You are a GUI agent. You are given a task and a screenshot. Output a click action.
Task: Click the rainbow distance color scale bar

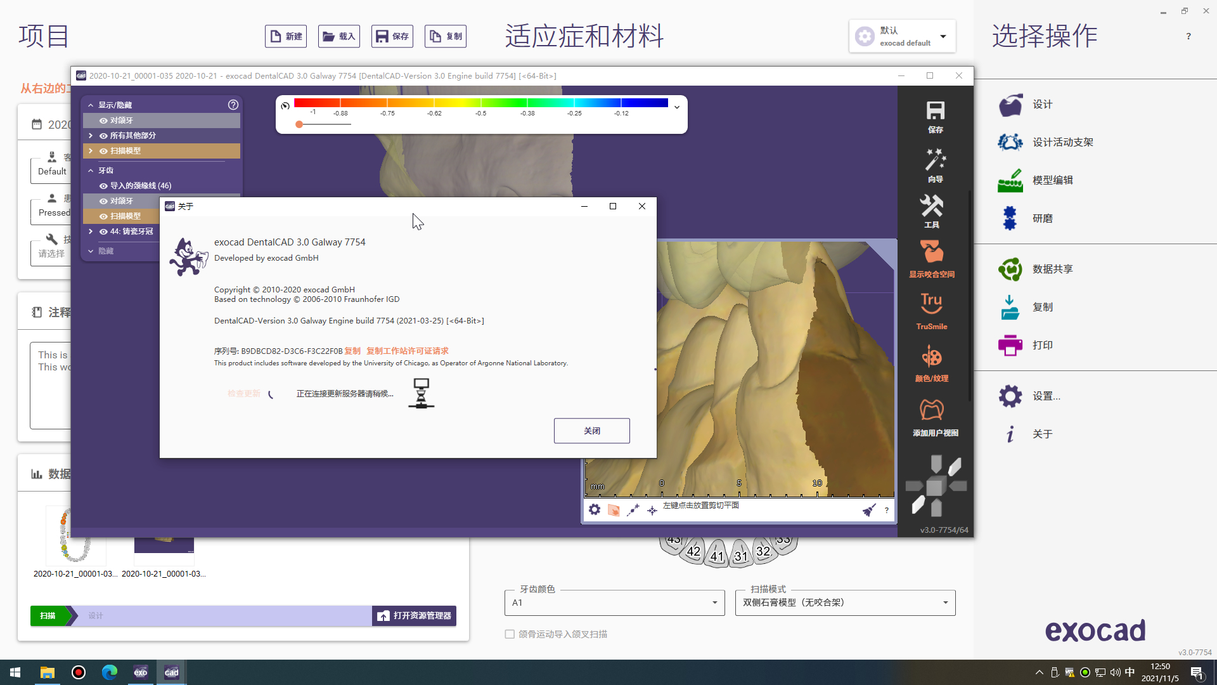[x=480, y=103]
